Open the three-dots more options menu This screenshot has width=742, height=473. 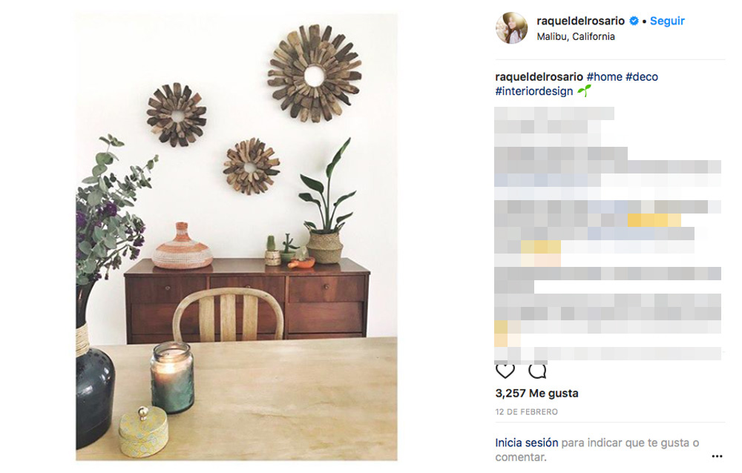pyautogui.click(x=717, y=456)
